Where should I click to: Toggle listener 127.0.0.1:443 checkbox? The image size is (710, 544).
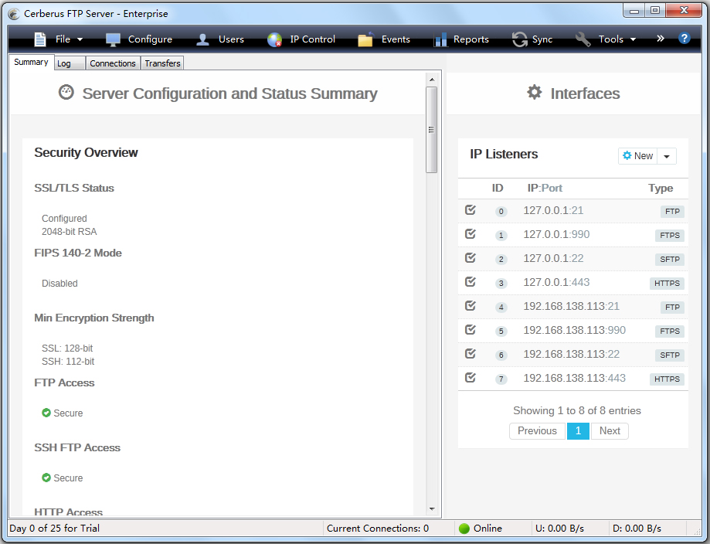pos(471,282)
